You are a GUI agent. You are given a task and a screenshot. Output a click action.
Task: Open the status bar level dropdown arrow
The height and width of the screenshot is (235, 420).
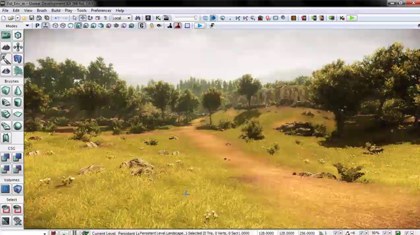(x=45, y=233)
